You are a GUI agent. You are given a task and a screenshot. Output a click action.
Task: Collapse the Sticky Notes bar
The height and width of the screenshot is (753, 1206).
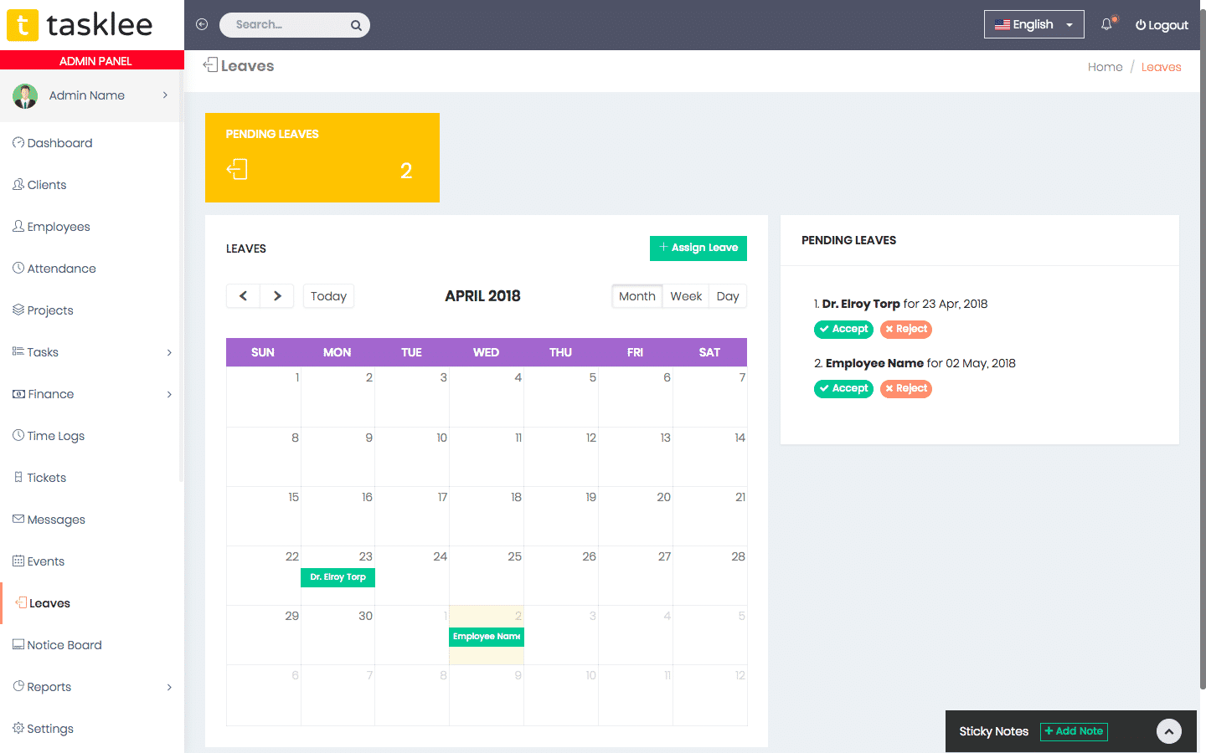pos(1168,731)
